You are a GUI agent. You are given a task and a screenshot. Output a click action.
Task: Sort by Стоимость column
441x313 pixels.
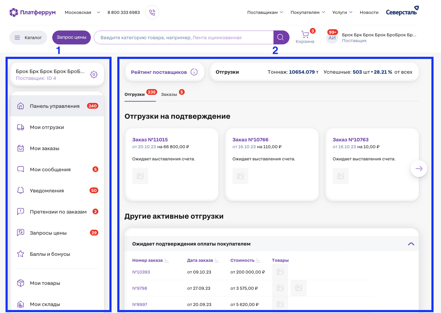[x=245, y=260]
